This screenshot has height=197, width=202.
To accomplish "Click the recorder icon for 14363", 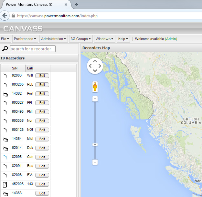I will (x=5, y=193).
